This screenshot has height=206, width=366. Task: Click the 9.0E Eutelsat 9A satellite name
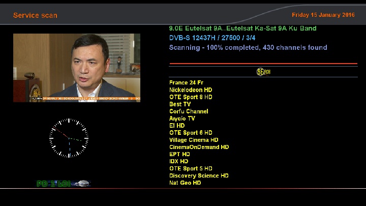point(243,28)
